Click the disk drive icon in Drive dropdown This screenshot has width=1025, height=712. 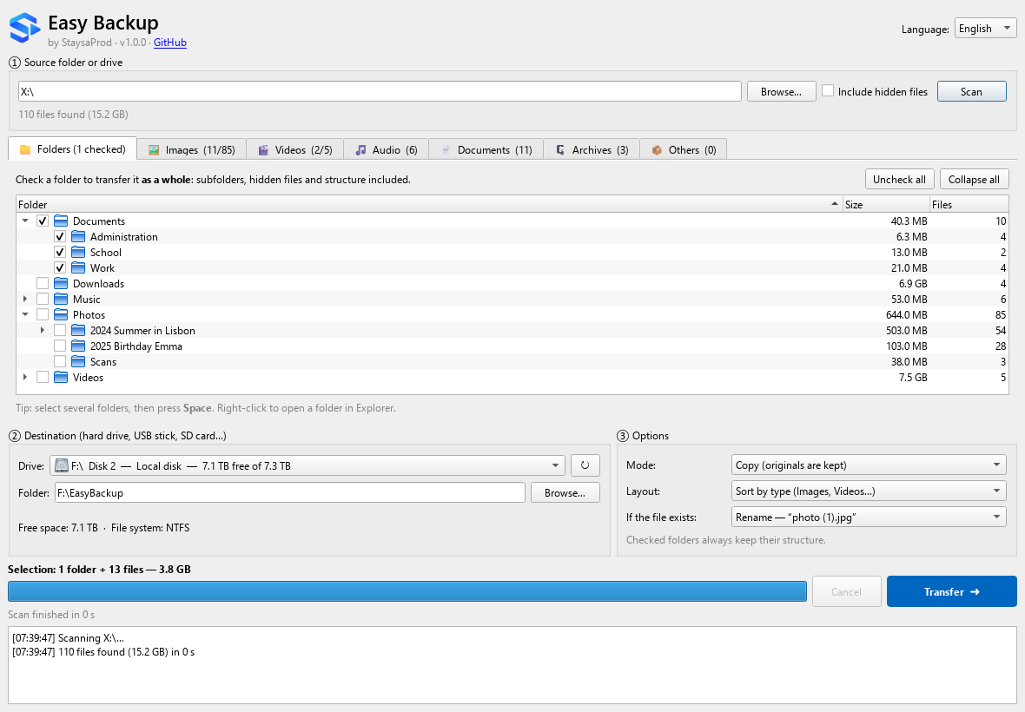click(x=62, y=465)
